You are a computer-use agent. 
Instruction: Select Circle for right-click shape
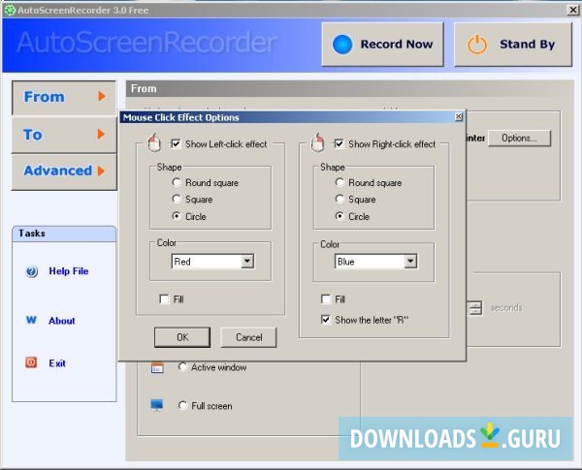(x=339, y=216)
